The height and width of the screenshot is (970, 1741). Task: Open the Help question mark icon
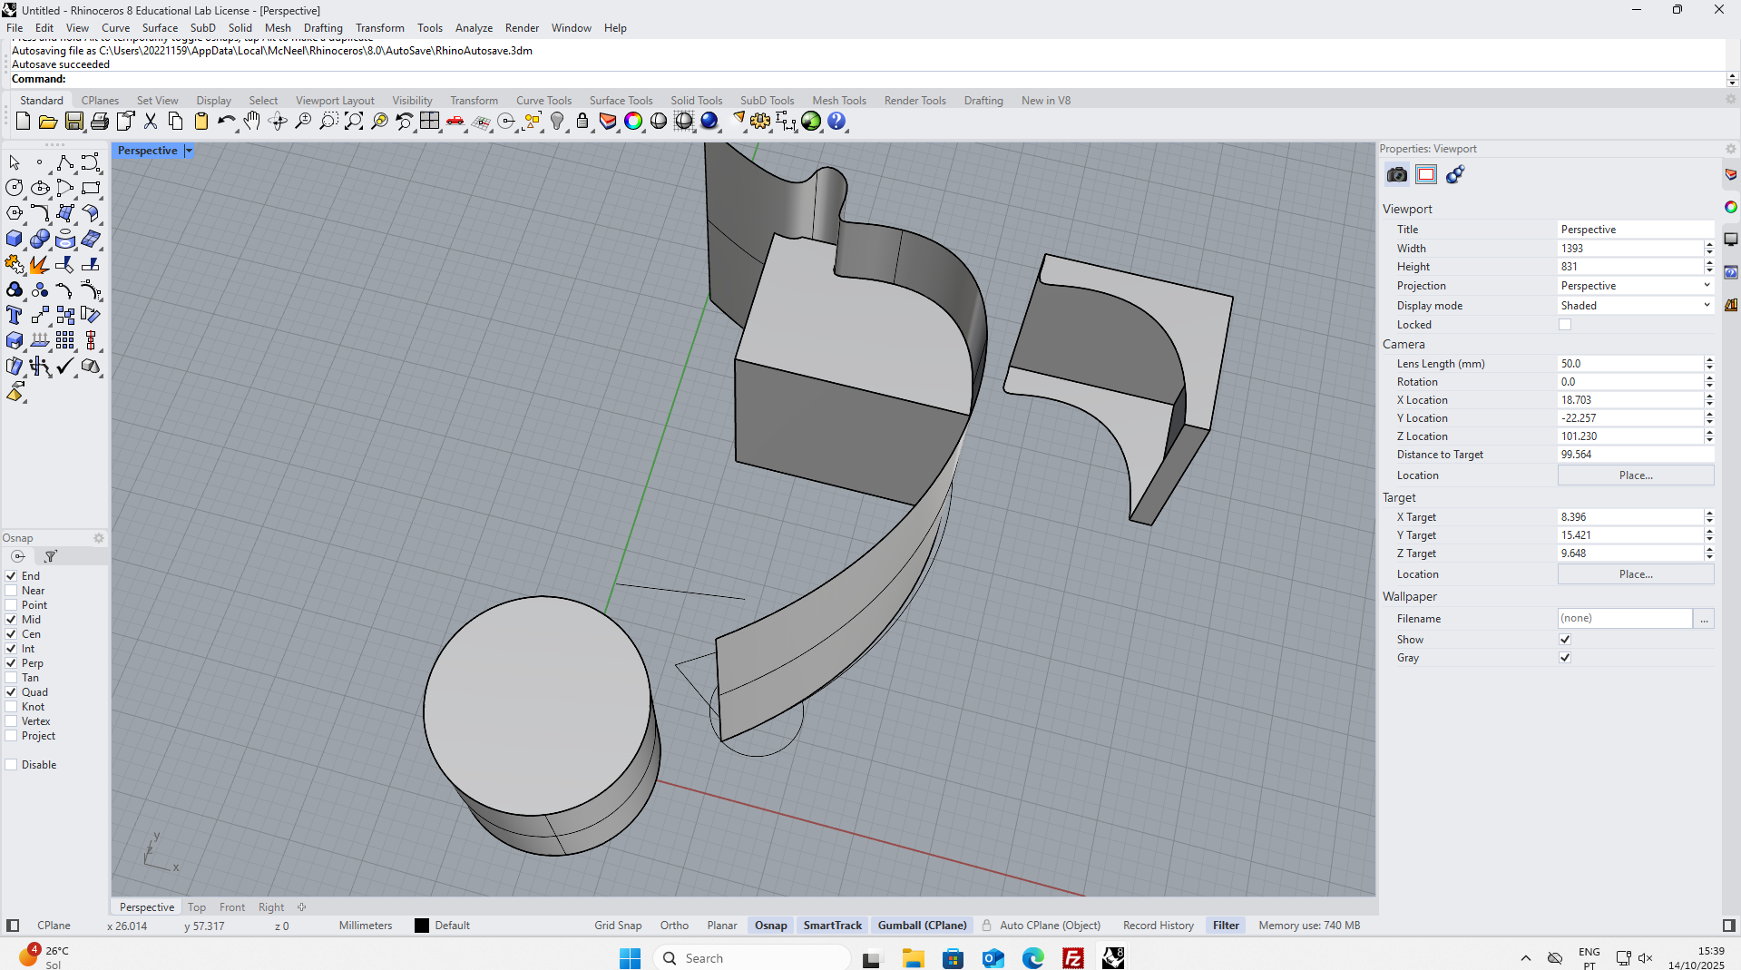coord(836,122)
